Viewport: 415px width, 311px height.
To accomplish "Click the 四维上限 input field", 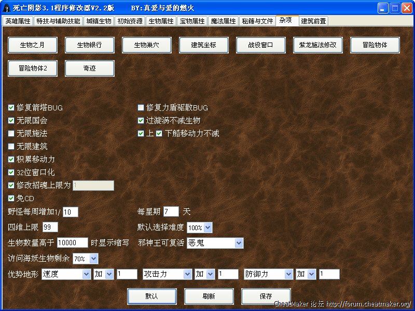I will pyautogui.click(x=50, y=227).
